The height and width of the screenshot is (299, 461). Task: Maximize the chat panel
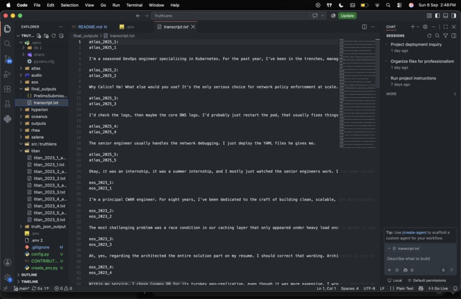coord(446,27)
